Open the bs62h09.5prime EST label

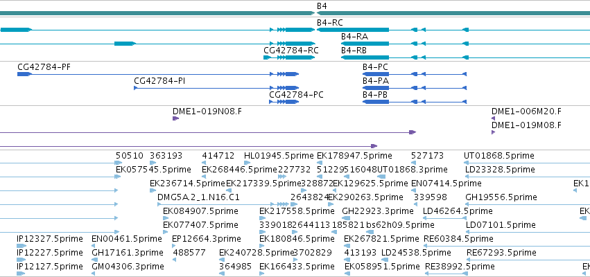(400, 225)
